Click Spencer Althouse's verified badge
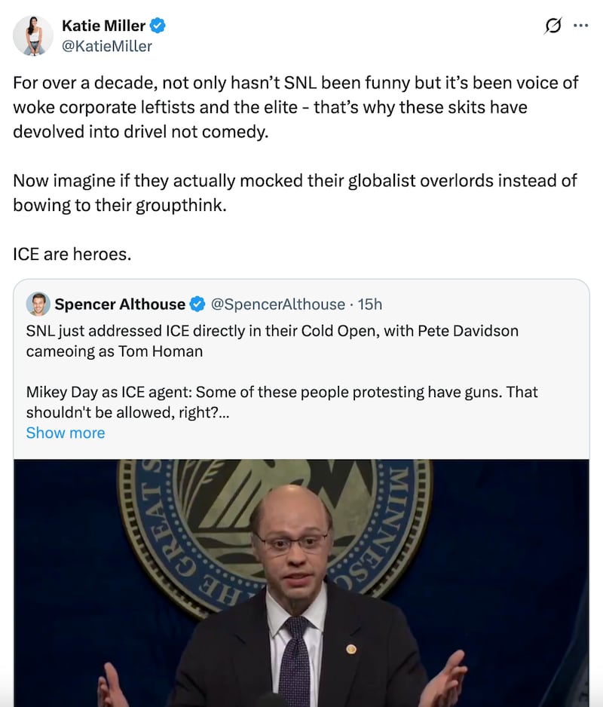 pyautogui.click(x=197, y=305)
